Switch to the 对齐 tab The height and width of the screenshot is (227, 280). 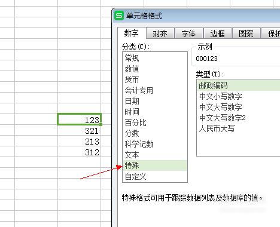click(160, 33)
